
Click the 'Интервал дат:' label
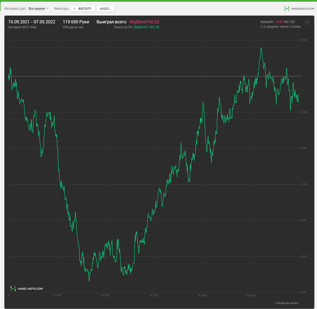pos(15,9)
